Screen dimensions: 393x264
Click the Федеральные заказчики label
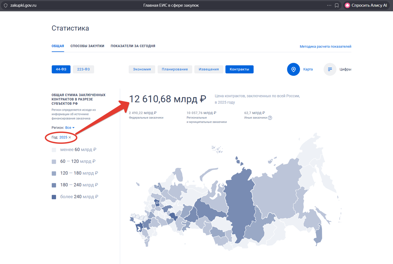click(146, 118)
